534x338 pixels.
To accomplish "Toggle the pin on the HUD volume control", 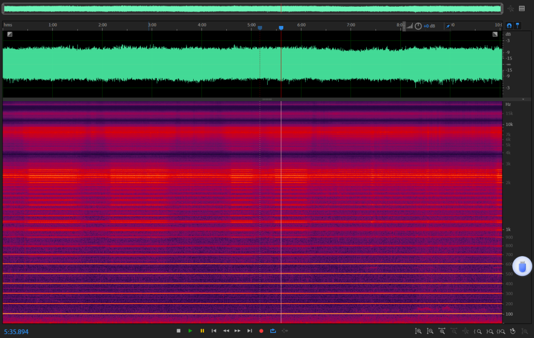I will [448, 26].
